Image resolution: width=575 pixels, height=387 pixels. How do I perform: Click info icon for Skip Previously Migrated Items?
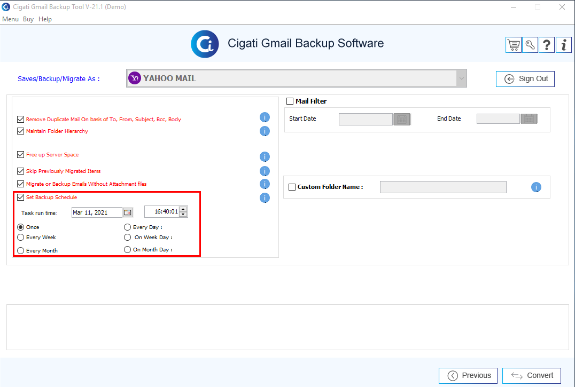coord(265,171)
